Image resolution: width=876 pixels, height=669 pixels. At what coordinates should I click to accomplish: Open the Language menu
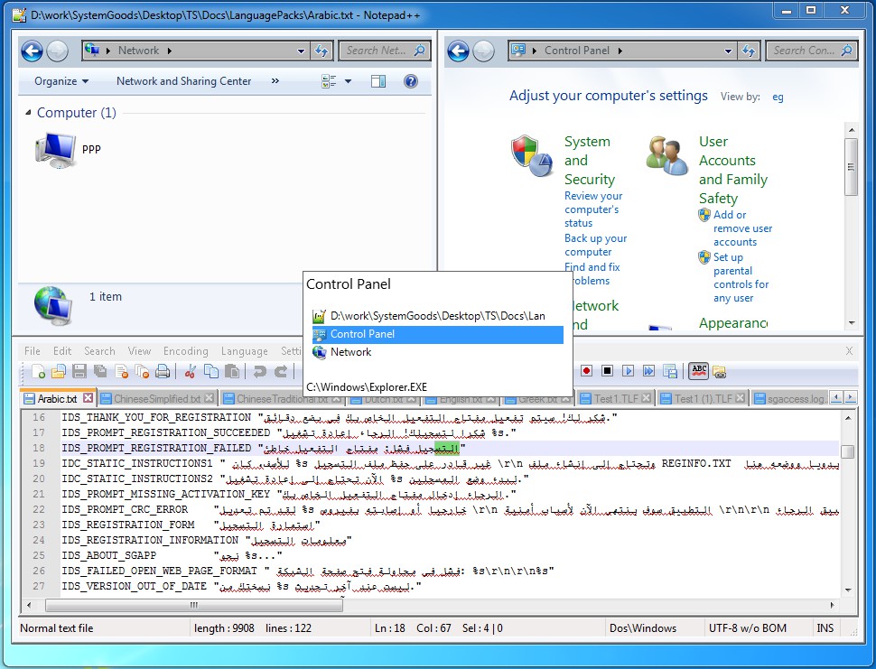(244, 350)
